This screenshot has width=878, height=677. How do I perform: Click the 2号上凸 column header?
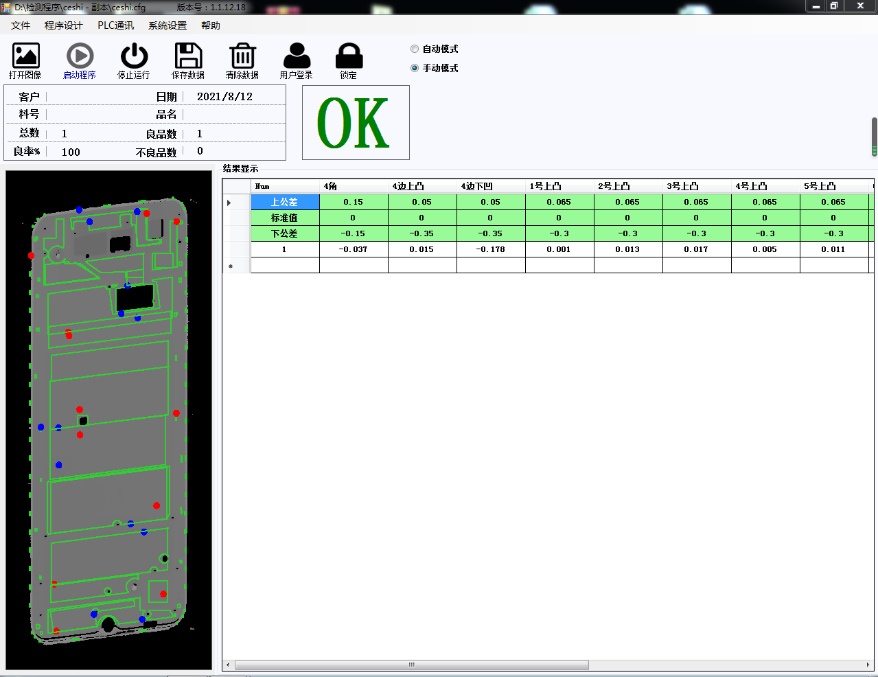[628, 186]
